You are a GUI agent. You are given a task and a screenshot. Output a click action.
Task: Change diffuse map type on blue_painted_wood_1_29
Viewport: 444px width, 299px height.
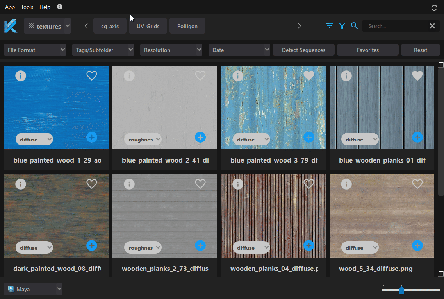(34, 139)
